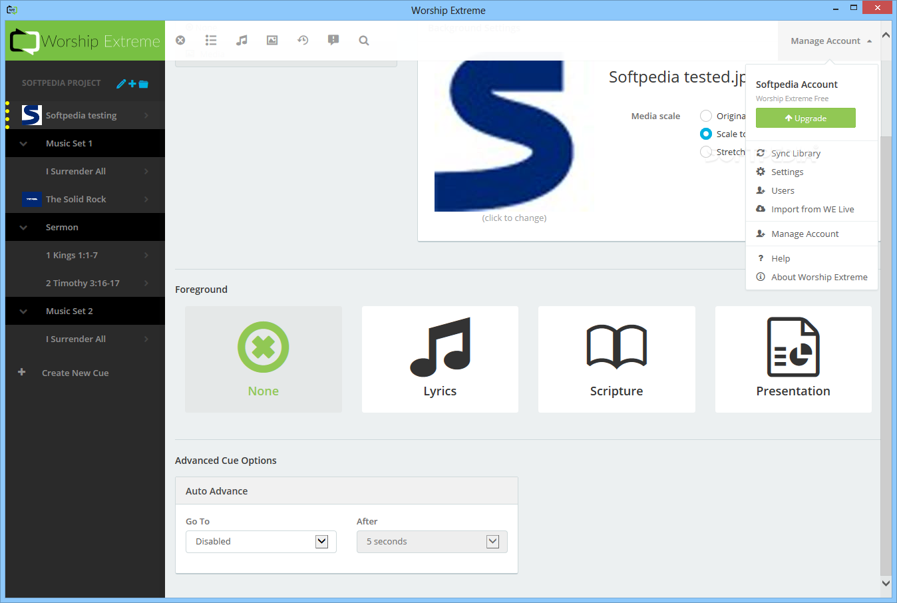Collapse the Music Set 2 group
The height and width of the screenshot is (603, 897).
(23, 311)
